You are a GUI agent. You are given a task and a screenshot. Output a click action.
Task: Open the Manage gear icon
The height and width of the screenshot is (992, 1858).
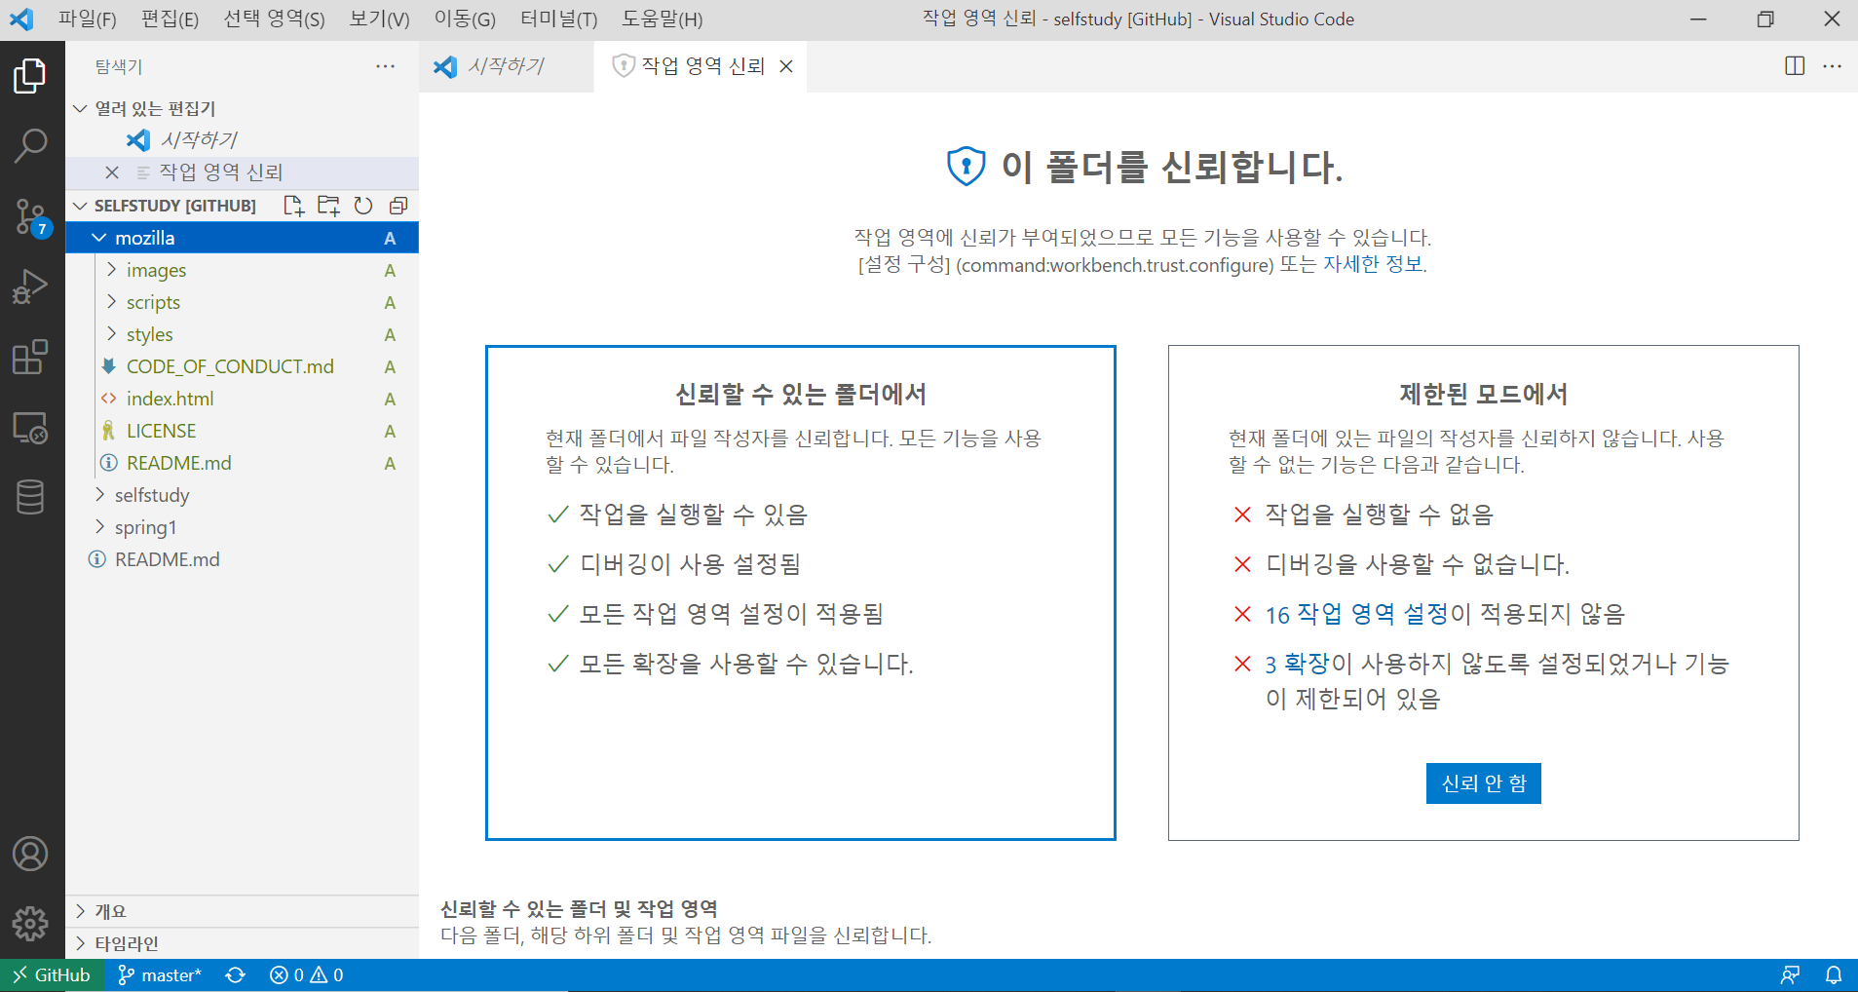[x=30, y=923]
